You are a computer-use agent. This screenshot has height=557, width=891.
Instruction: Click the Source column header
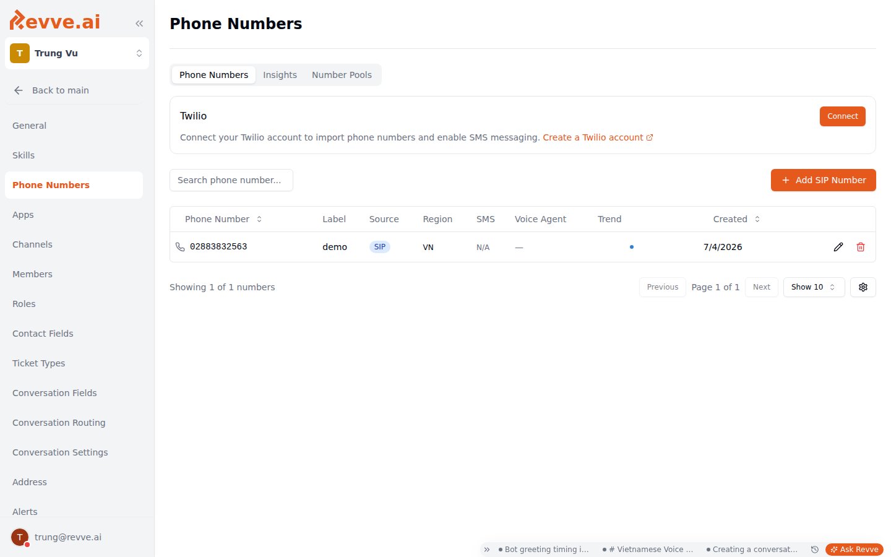384,219
